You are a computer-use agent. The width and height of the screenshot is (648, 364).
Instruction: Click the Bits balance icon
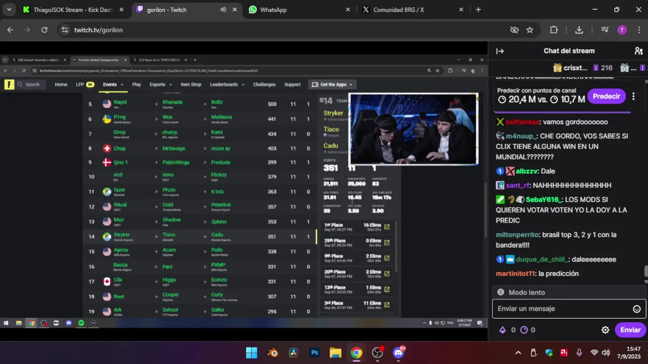click(x=503, y=330)
